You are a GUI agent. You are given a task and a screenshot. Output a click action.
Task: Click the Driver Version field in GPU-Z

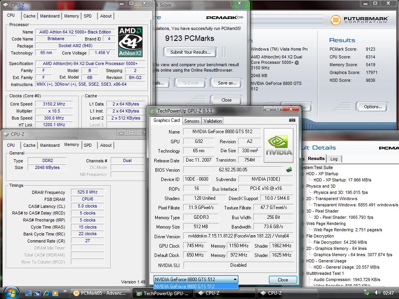(238, 236)
